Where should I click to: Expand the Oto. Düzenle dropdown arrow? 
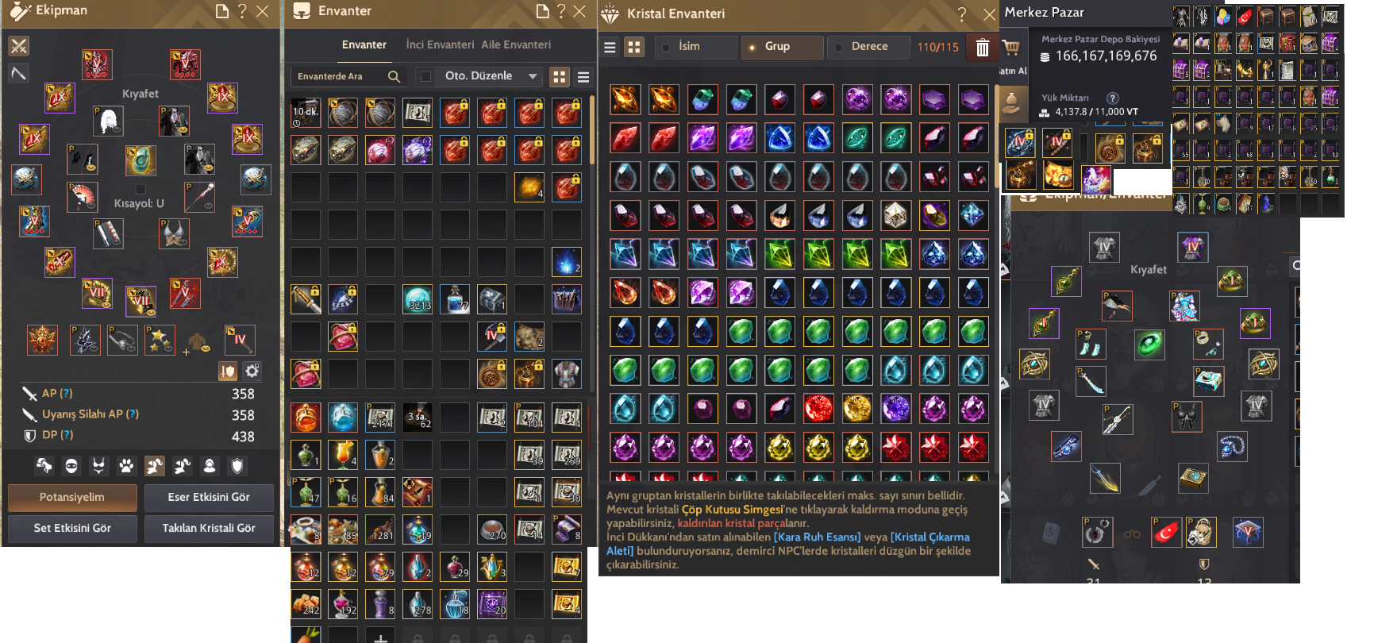pyautogui.click(x=533, y=76)
